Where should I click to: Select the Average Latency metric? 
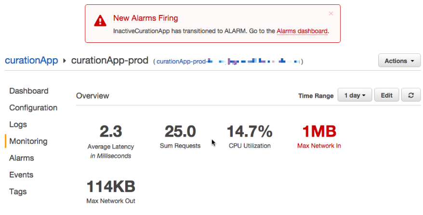click(x=111, y=132)
